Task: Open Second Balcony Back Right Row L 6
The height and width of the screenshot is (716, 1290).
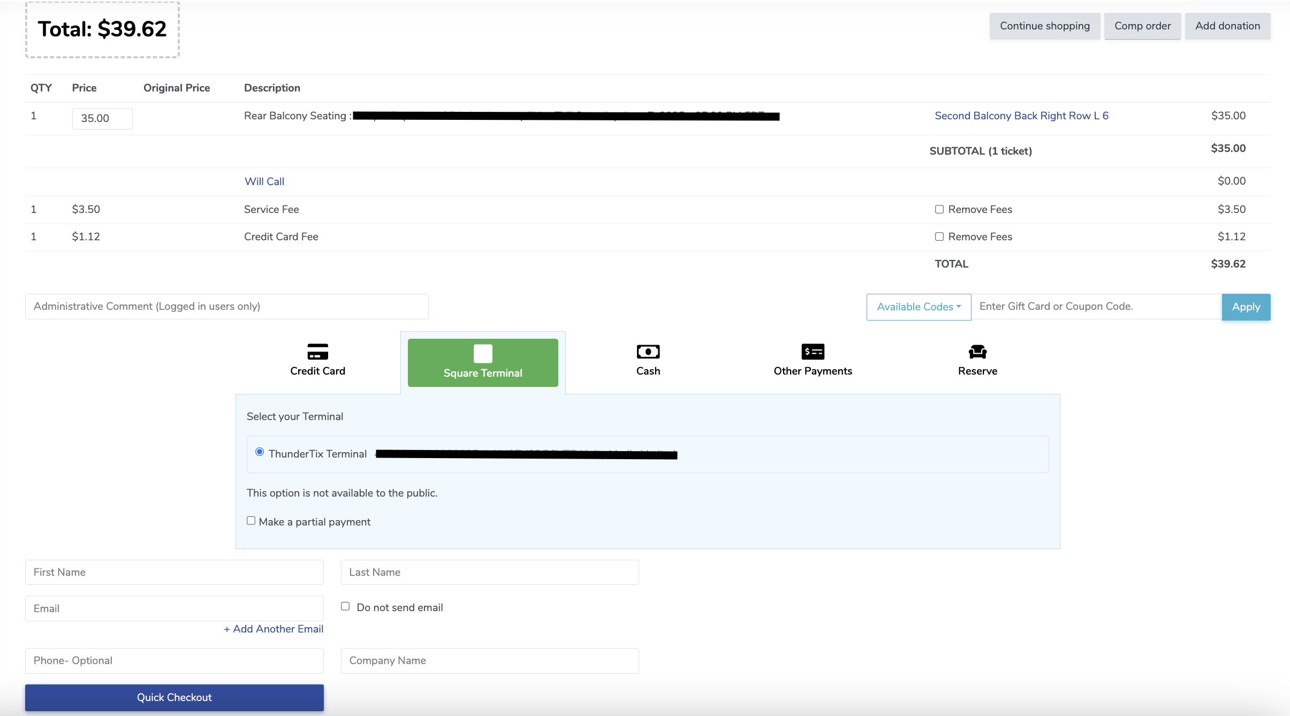Action: [x=1021, y=116]
